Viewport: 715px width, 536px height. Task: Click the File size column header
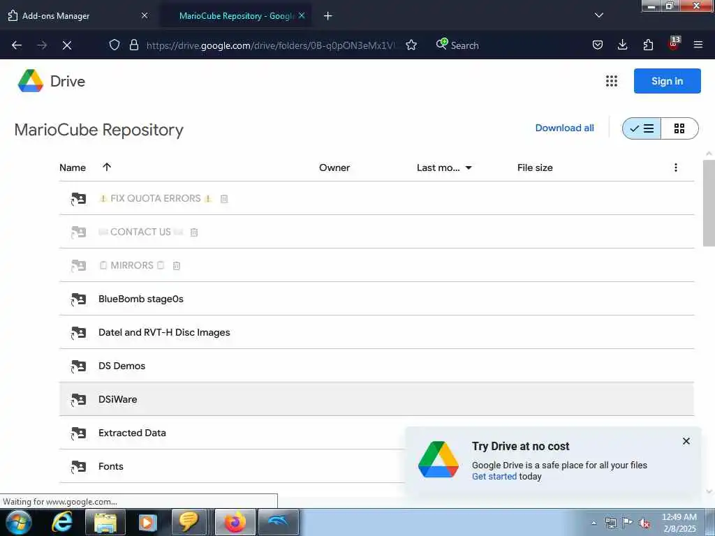[535, 167]
